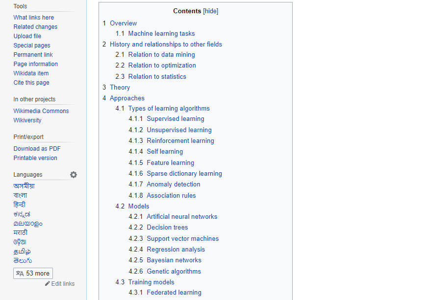Switch to the हिन्दी language version
The height and width of the screenshot is (300, 426).
point(20,205)
